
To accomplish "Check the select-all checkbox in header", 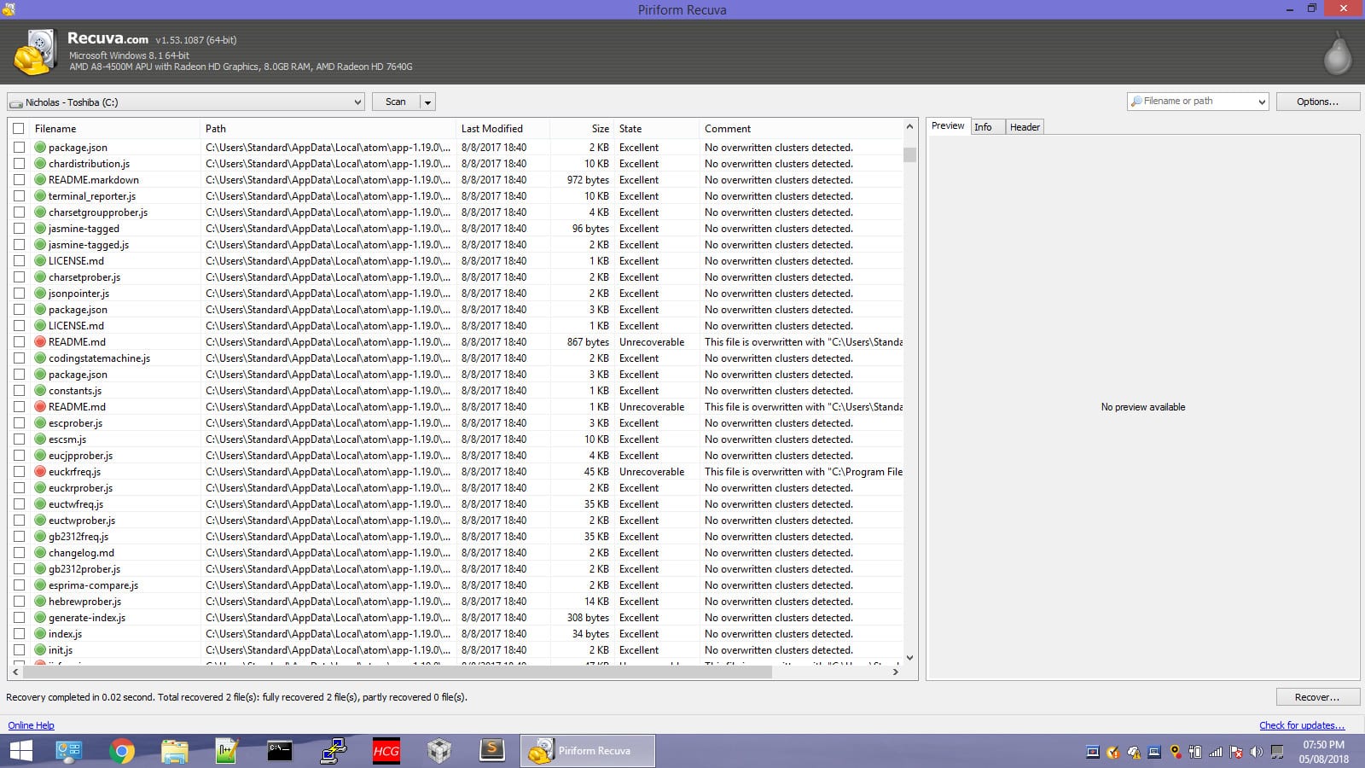I will coord(19,129).
